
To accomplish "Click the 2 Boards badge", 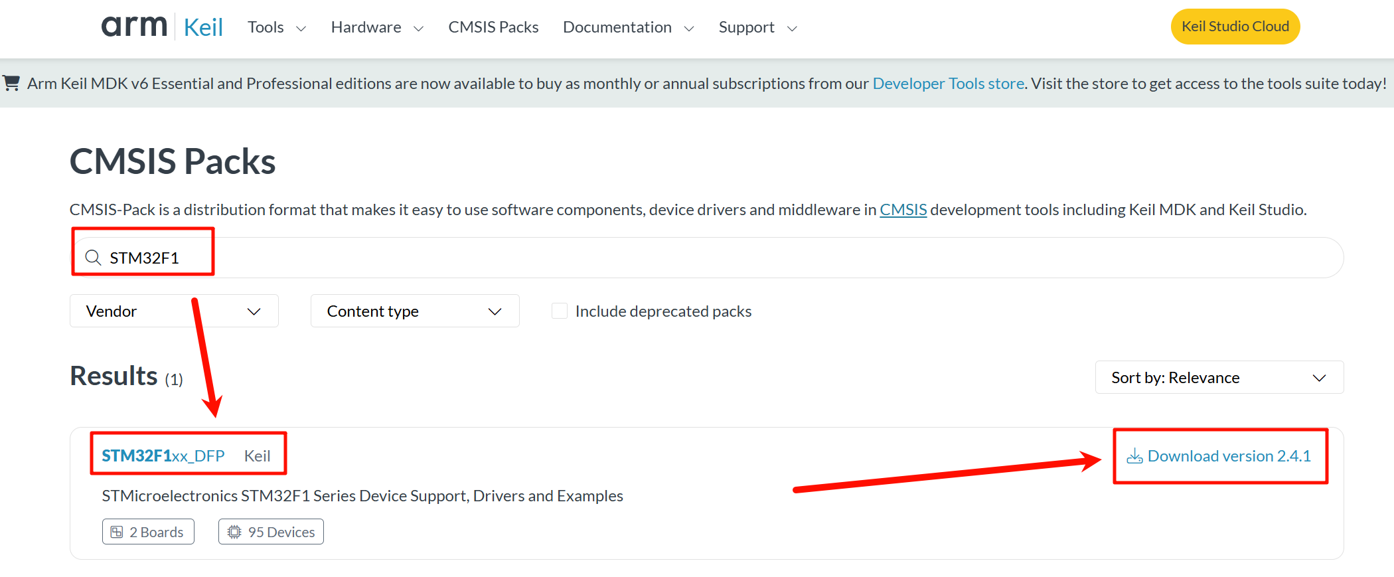I will 148,532.
